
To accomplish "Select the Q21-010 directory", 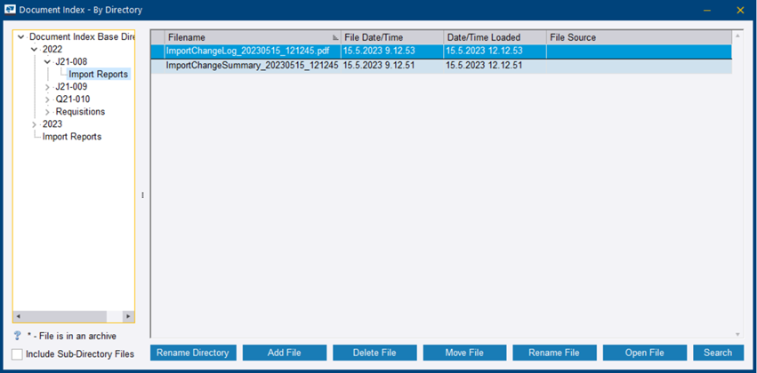I will click(72, 99).
